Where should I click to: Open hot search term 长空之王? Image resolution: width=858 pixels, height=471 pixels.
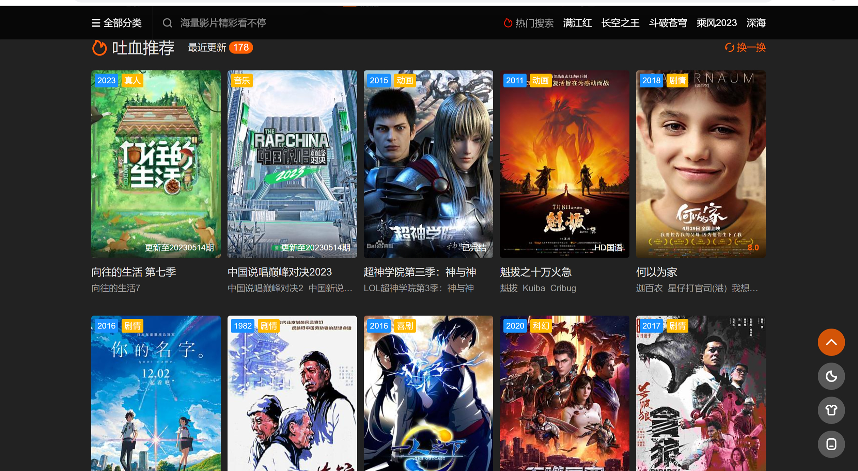(x=620, y=23)
